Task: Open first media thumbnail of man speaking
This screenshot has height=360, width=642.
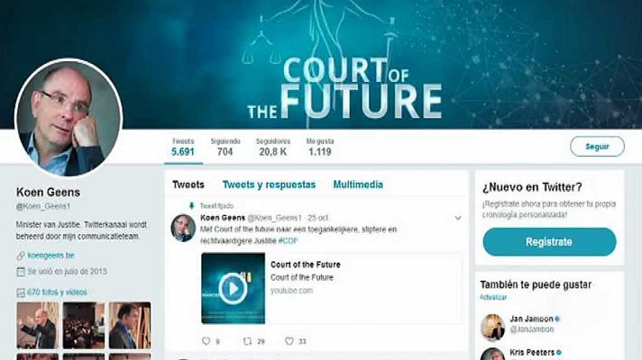Action: click(38, 325)
